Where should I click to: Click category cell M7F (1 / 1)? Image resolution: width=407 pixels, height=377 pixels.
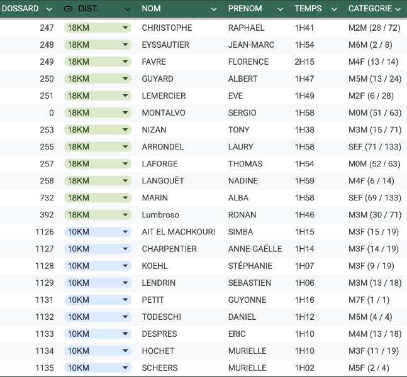pyautogui.click(x=369, y=300)
